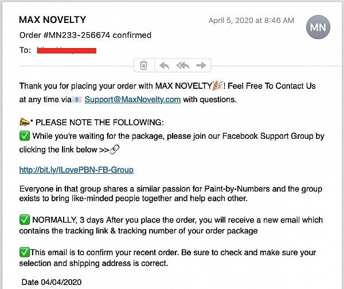Click the envelope emoji before the Support email
Screen dimensions: 344x289
[x=77, y=100]
